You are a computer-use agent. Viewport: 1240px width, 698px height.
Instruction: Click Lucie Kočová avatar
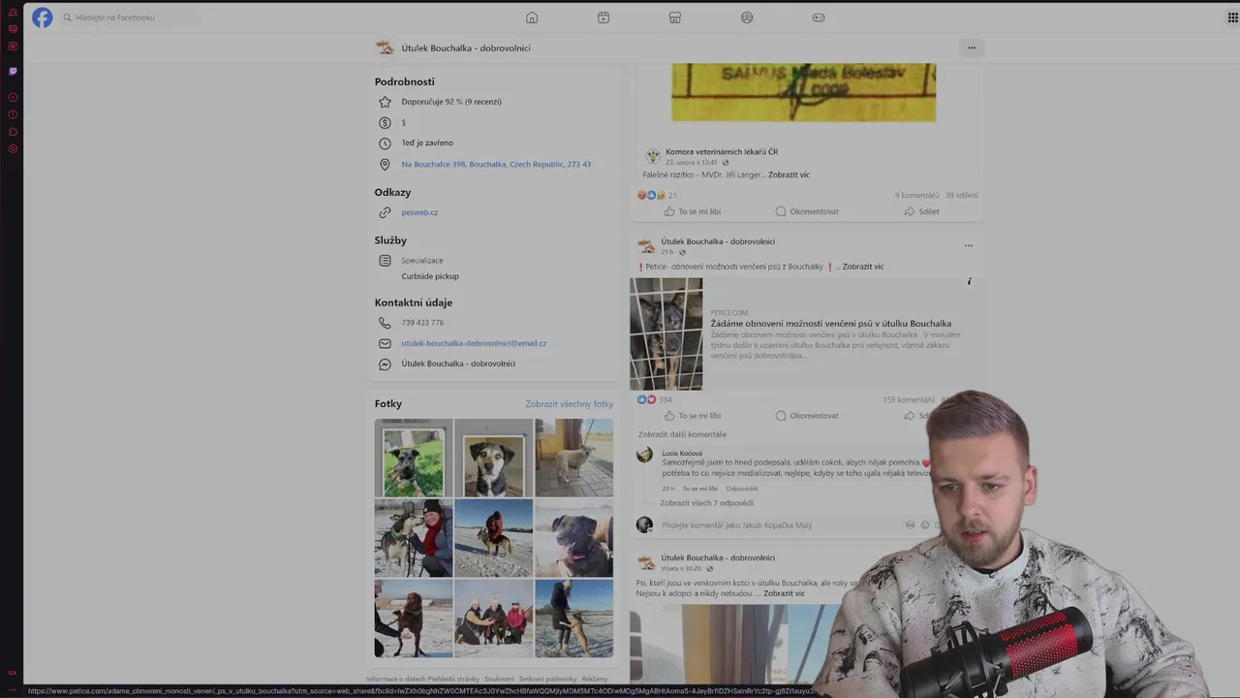point(644,455)
